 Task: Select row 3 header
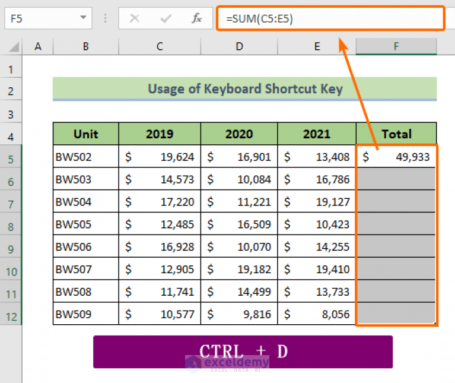pyautogui.click(x=11, y=112)
